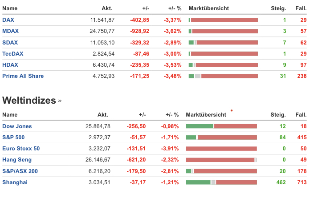Image resolution: width=322 pixels, height=198 pixels.
Task: Click the DAX market overview bar
Action: pos(223,20)
